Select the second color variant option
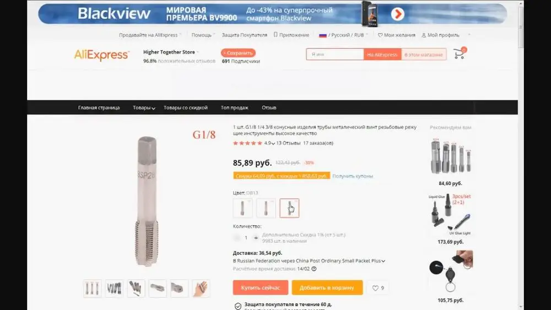Screen dimensions: 551x310 click(x=266, y=208)
